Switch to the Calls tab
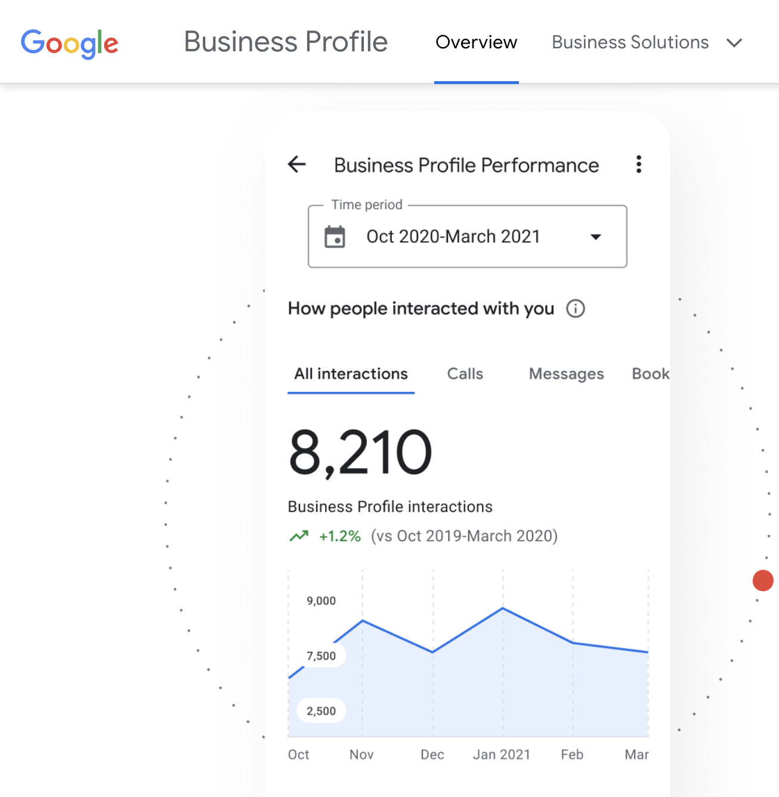The width and height of the screenshot is (779, 797). pyautogui.click(x=465, y=373)
